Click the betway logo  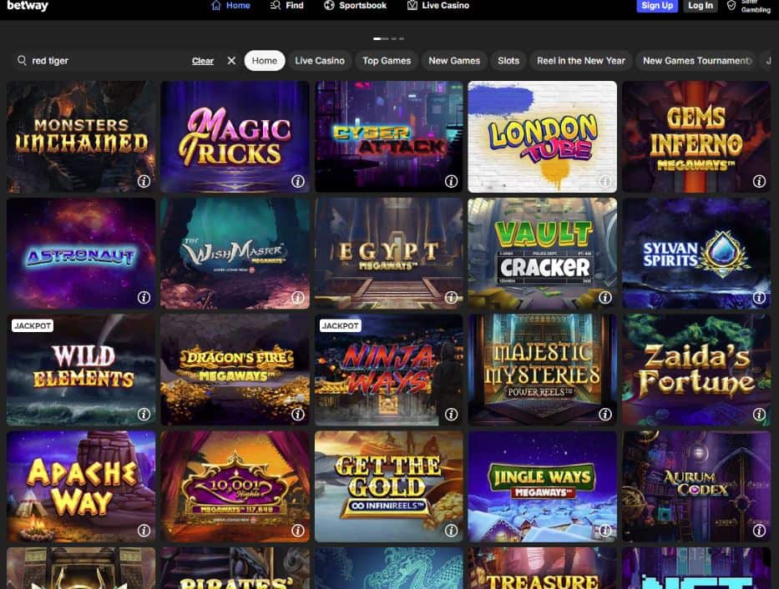[28, 6]
